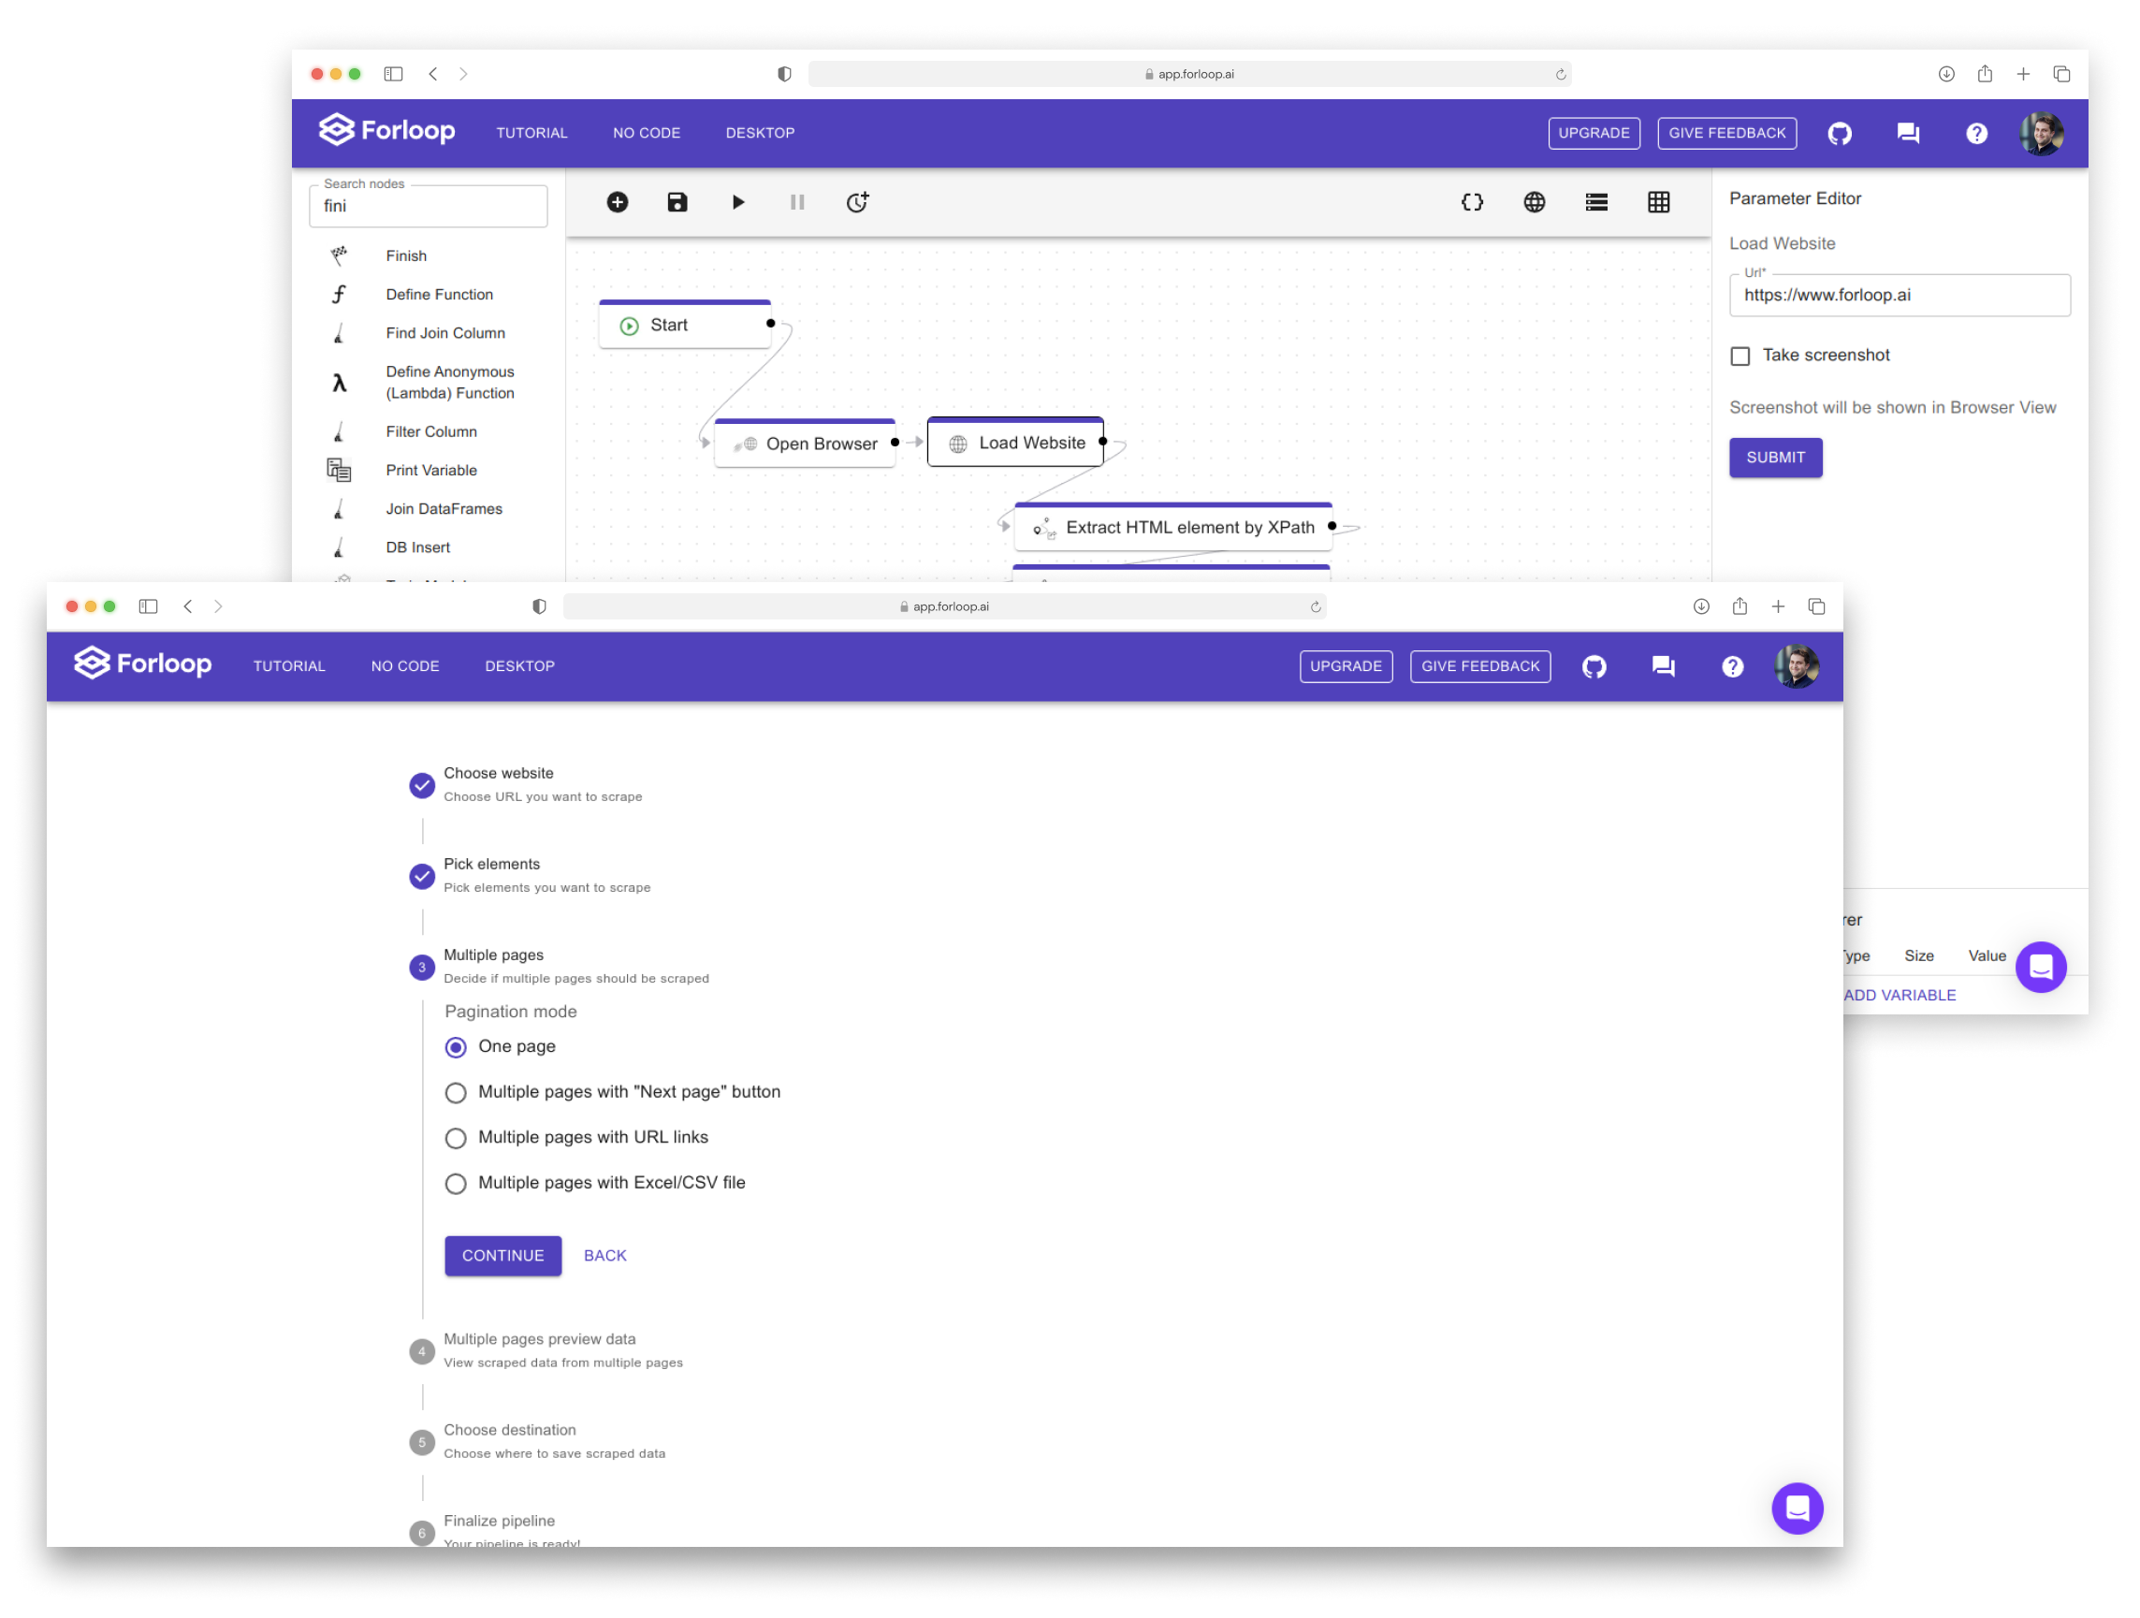Click the Choose website completed step
The image size is (2140, 1618).
point(527,785)
